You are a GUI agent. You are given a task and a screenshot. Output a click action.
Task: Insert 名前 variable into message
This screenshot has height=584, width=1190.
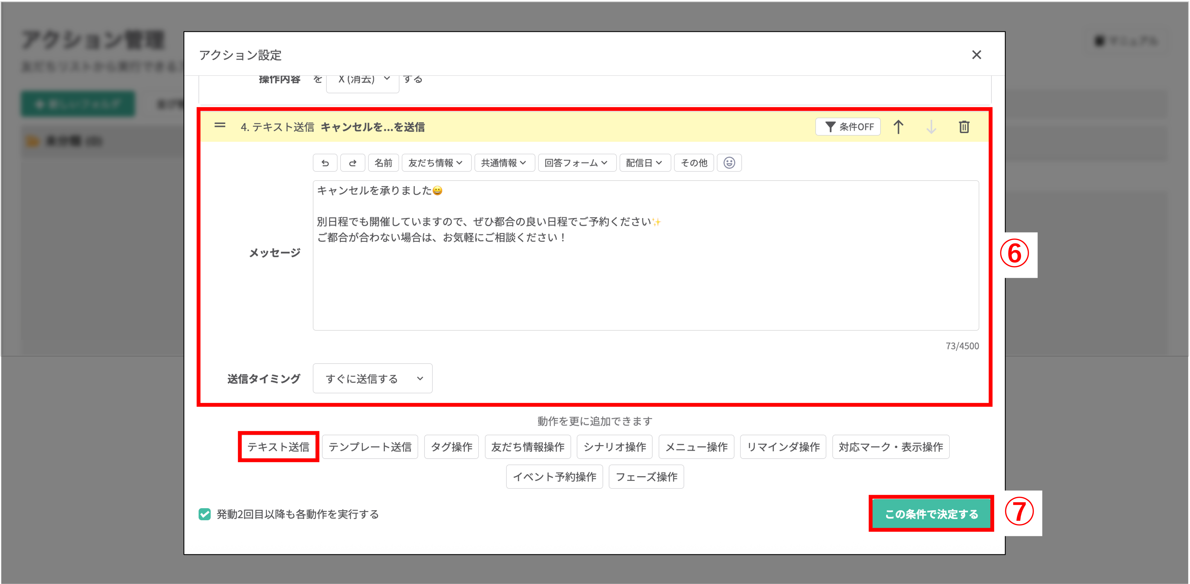[x=383, y=163]
